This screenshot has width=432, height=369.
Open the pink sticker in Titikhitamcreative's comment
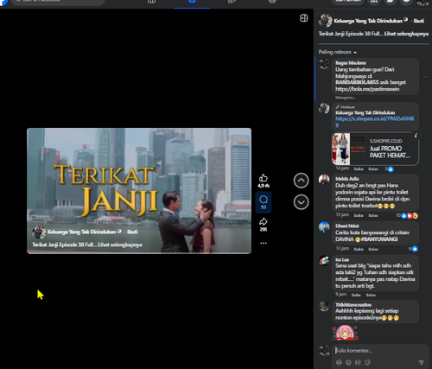tap(345, 333)
